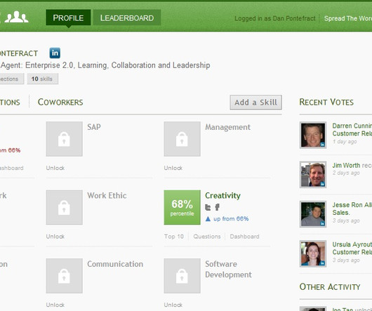Click the people group logo icon
This screenshot has height=311, width=372.
click(16, 17)
